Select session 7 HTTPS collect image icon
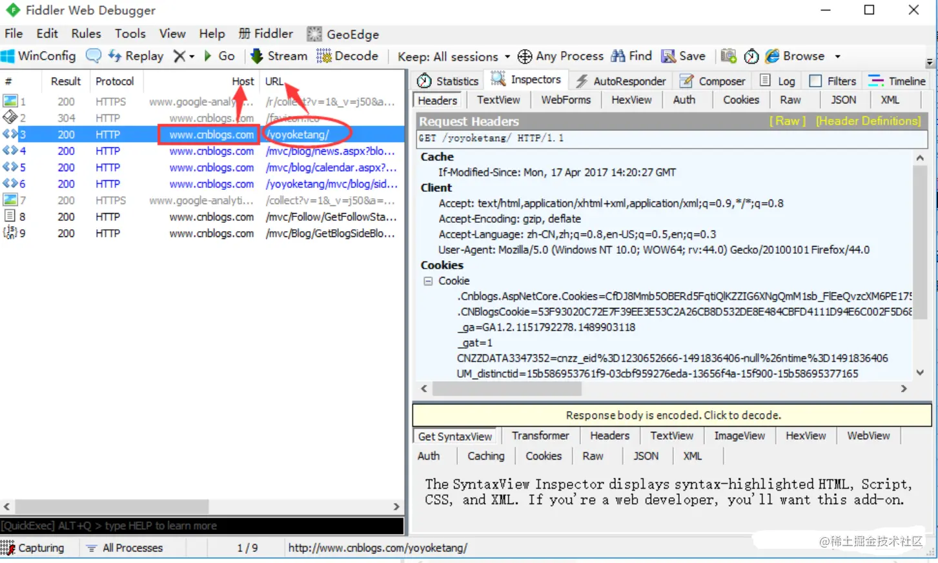Viewport: 938px width, 563px height. 10,200
